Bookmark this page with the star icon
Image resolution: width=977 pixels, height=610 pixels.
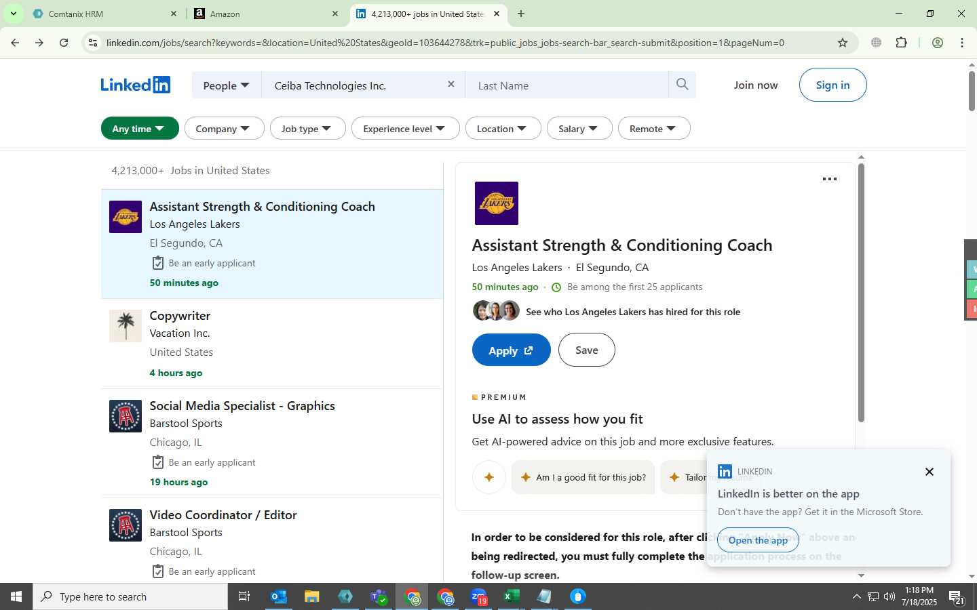(x=843, y=43)
